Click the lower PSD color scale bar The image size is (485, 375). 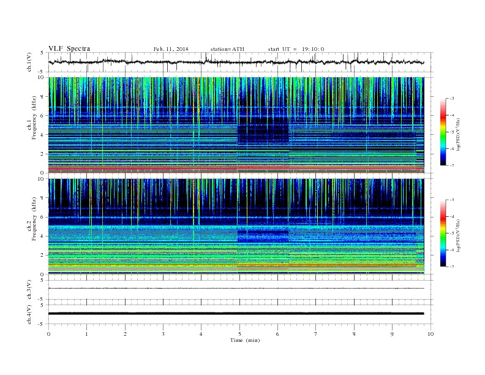click(x=443, y=233)
